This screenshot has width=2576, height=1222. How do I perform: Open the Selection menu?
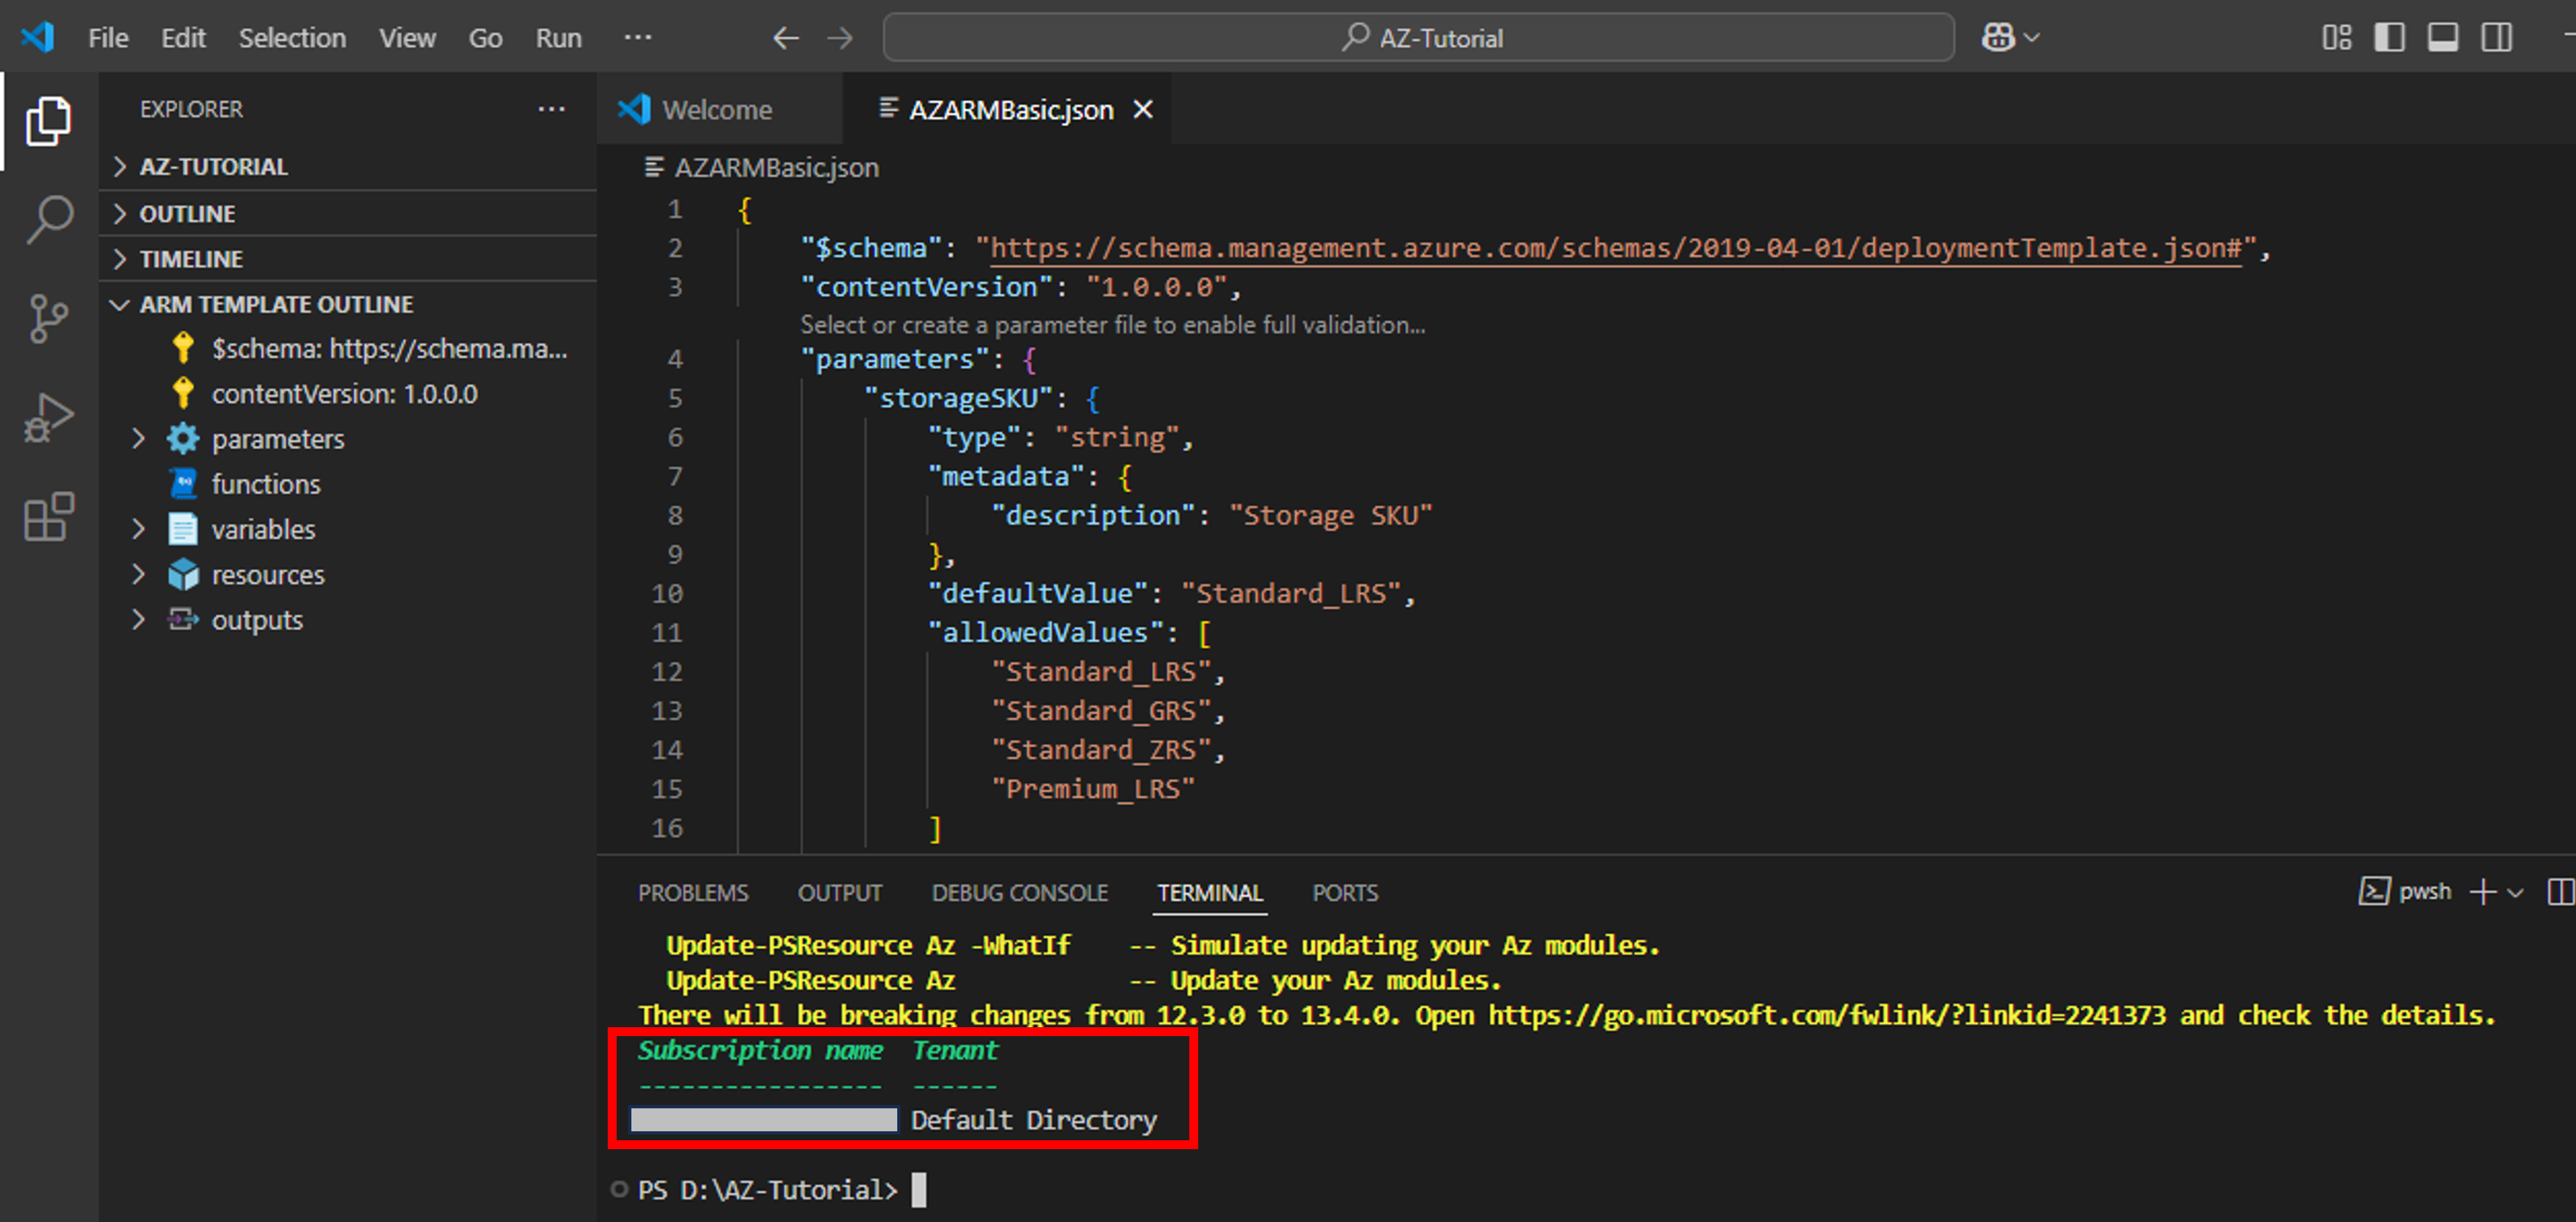click(x=292, y=38)
